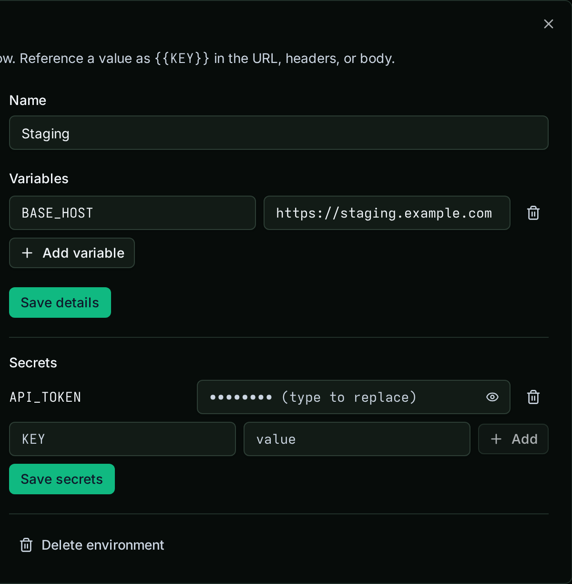Click the Variables section heading
Image resolution: width=572 pixels, height=584 pixels.
(x=39, y=178)
